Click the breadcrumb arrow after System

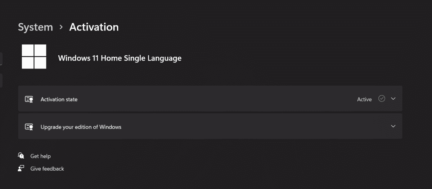click(x=61, y=27)
